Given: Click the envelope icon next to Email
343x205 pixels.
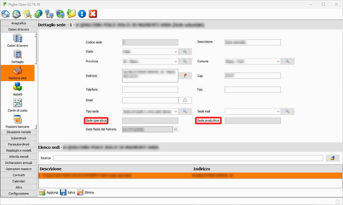Looking at the screenshot, I should tap(185, 100).
